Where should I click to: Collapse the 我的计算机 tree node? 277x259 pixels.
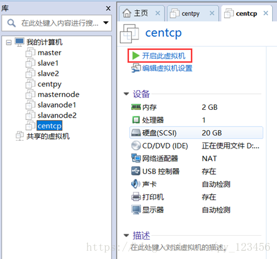pyautogui.click(x=9, y=42)
